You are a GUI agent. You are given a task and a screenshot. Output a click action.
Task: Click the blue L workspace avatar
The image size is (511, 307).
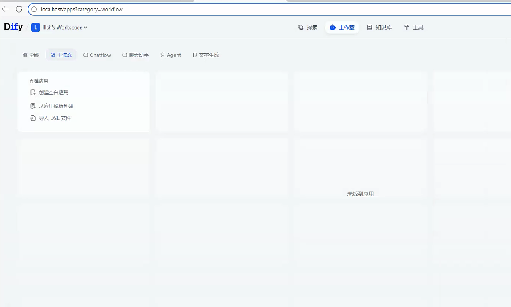(36, 28)
